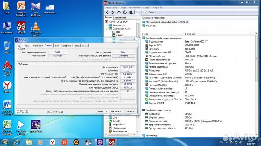Expand the Безопасность tree node
Screen dimensions: 261x146
(x=107, y=132)
